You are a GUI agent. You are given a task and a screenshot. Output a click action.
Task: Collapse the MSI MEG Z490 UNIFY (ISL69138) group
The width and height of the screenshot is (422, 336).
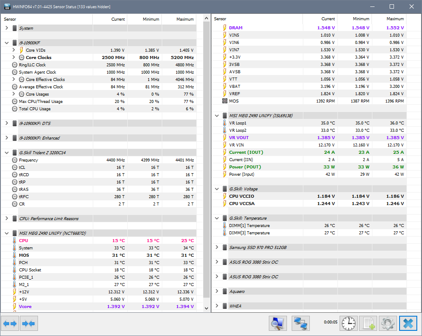217,115
